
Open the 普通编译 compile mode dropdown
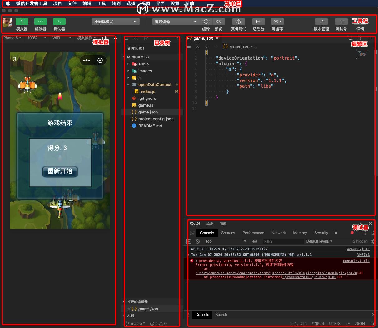point(176,22)
